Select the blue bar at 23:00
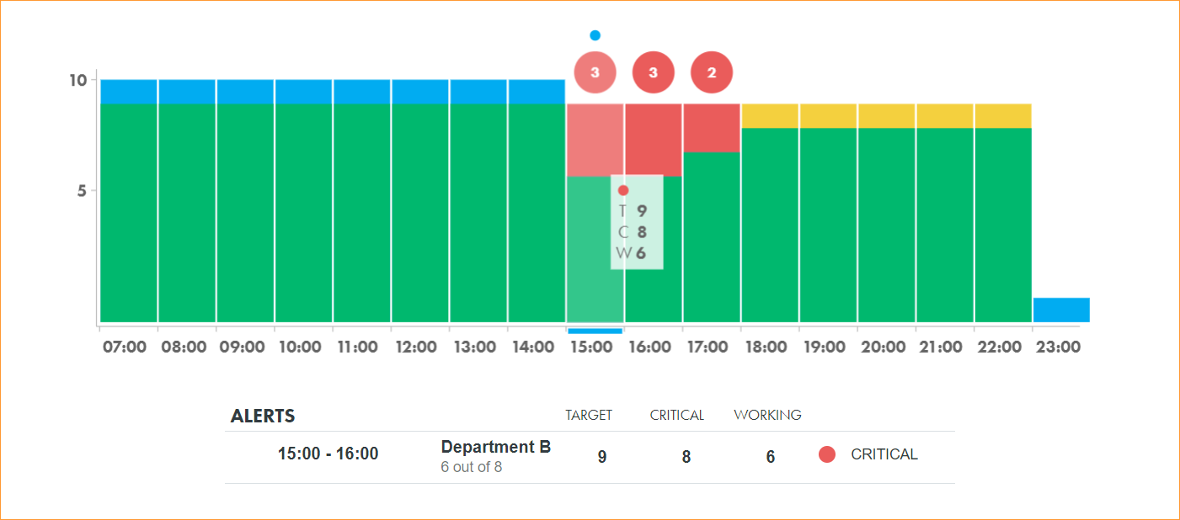The height and width of the screenshot is (520, 1180). point(1061,310)
